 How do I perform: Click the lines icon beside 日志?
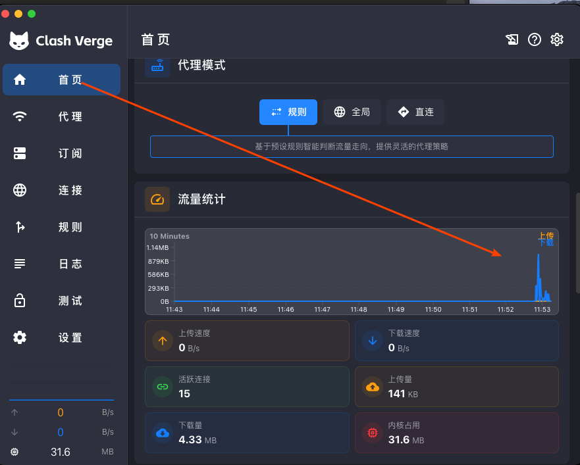click(20, 264)
